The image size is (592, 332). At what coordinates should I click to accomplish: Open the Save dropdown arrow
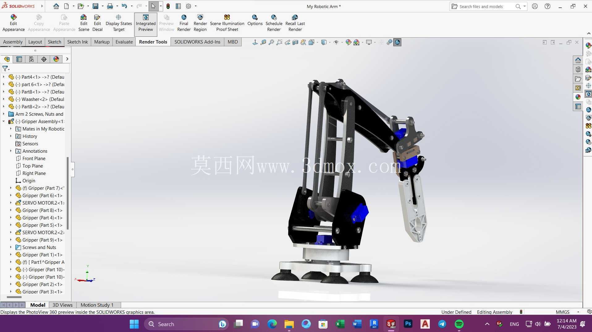click(102, 6)
